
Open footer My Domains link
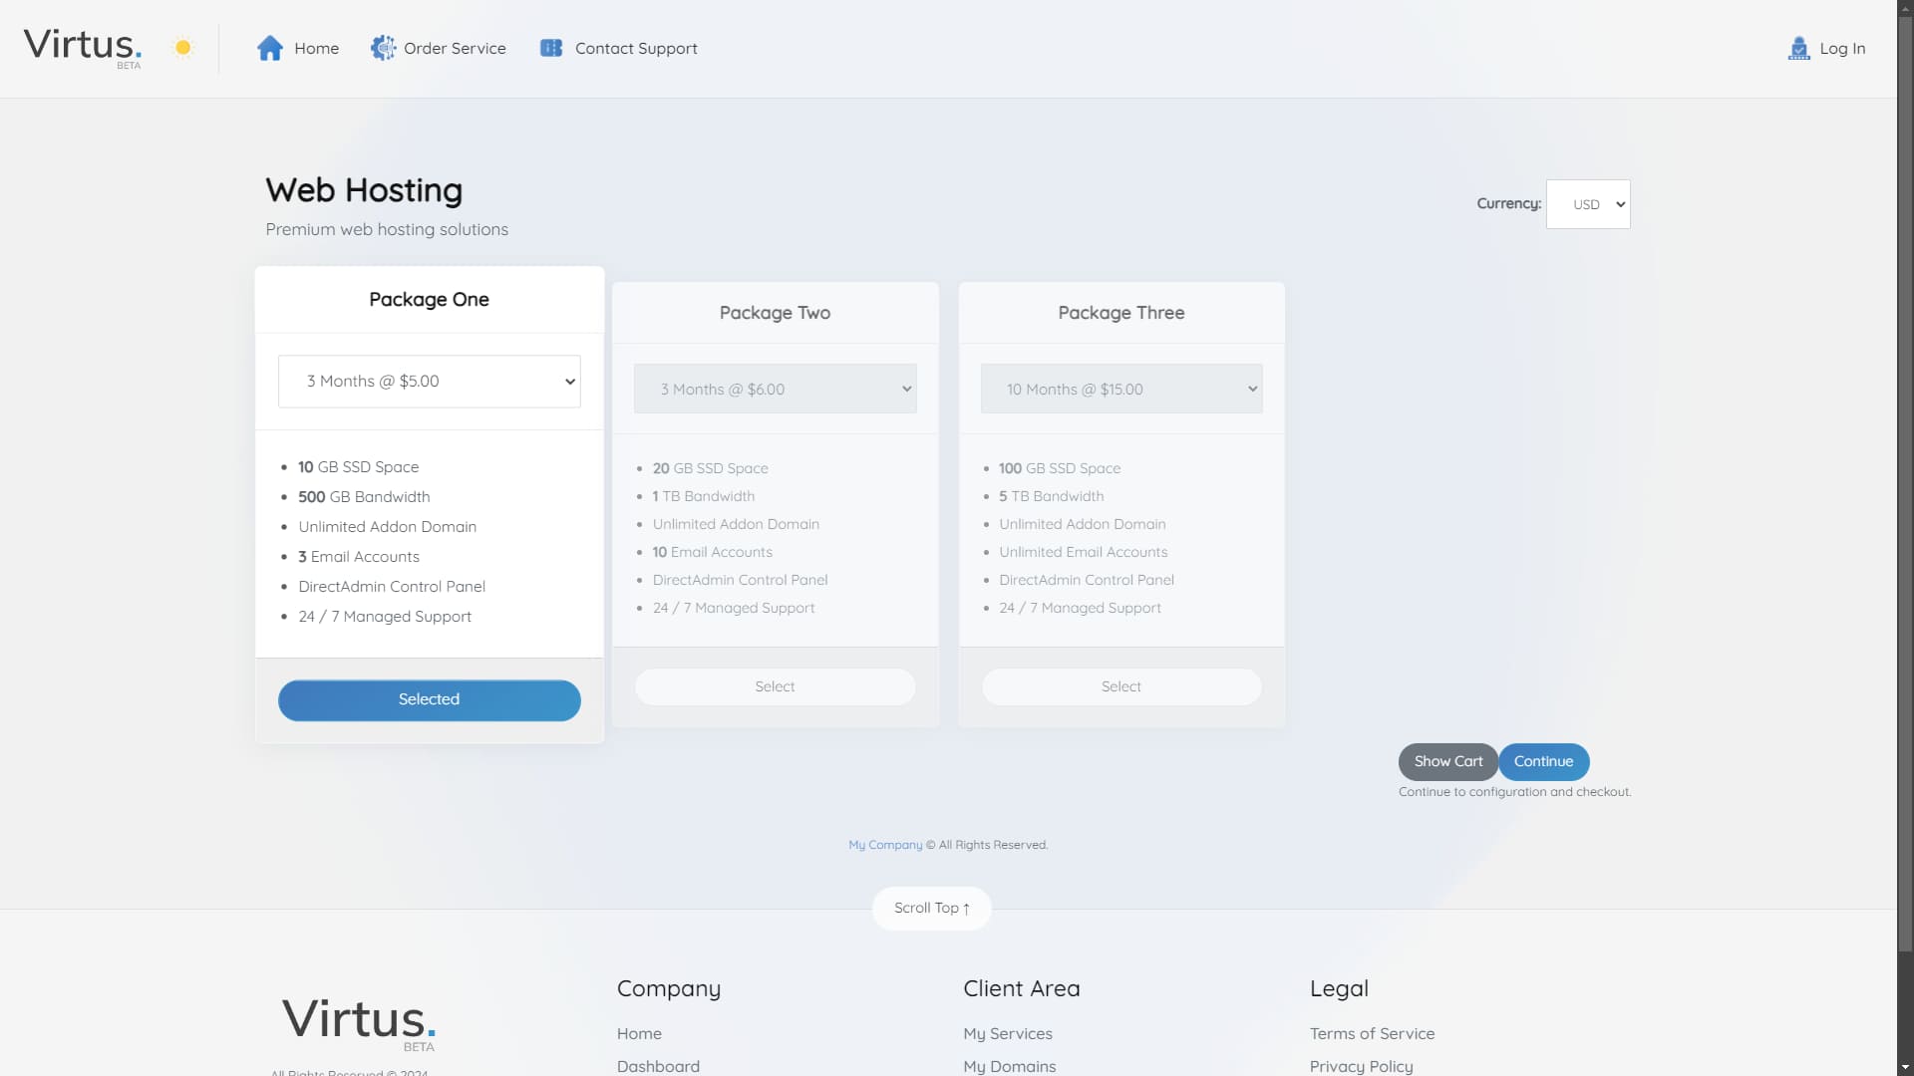click(1010, 1066)
